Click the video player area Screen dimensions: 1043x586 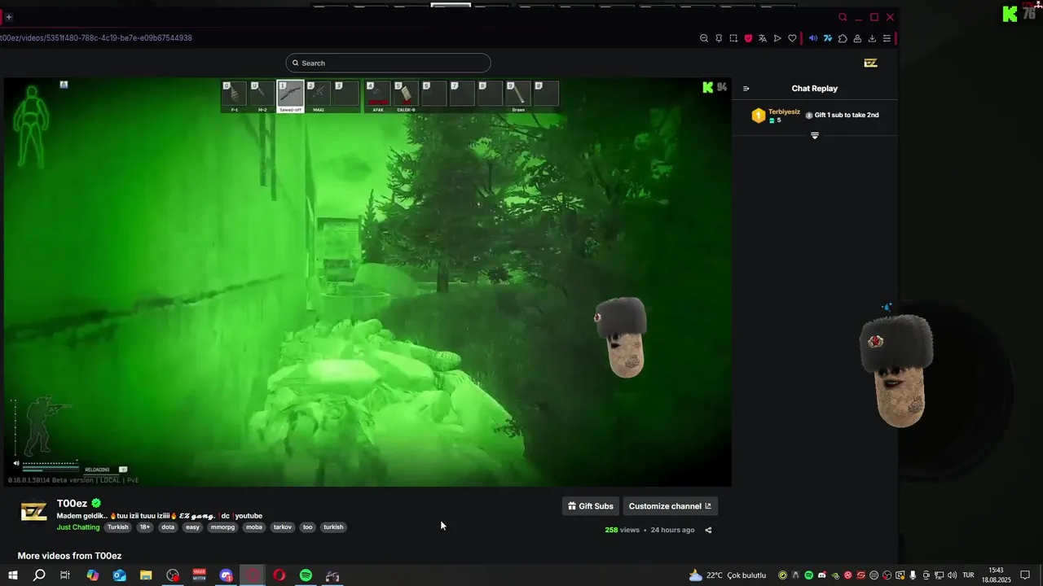(x=367, y=282)
